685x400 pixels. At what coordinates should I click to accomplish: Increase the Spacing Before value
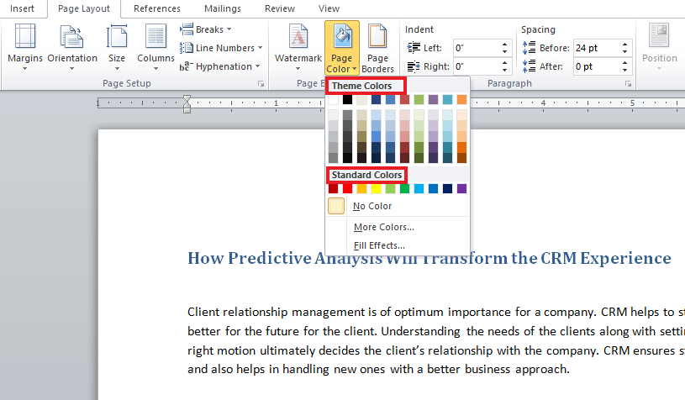coord(624,44)
